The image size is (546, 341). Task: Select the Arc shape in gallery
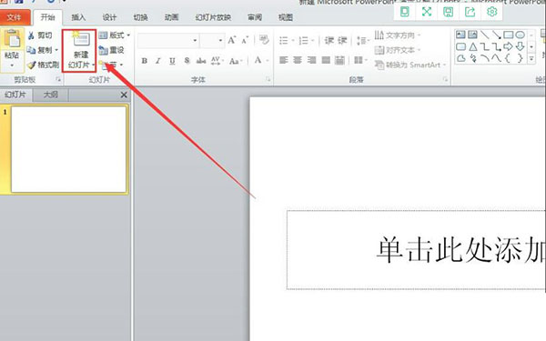click(484, 58)
